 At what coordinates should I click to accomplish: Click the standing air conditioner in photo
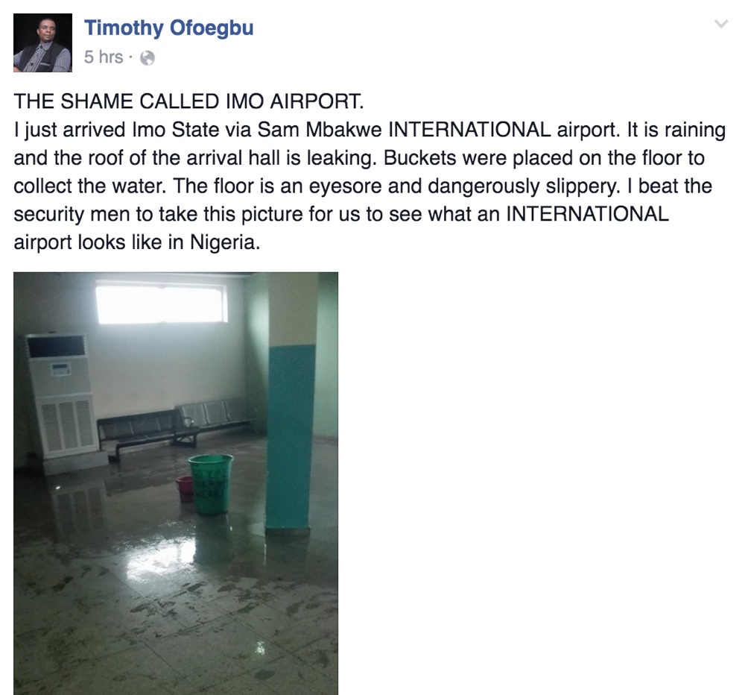click(61, 398)
